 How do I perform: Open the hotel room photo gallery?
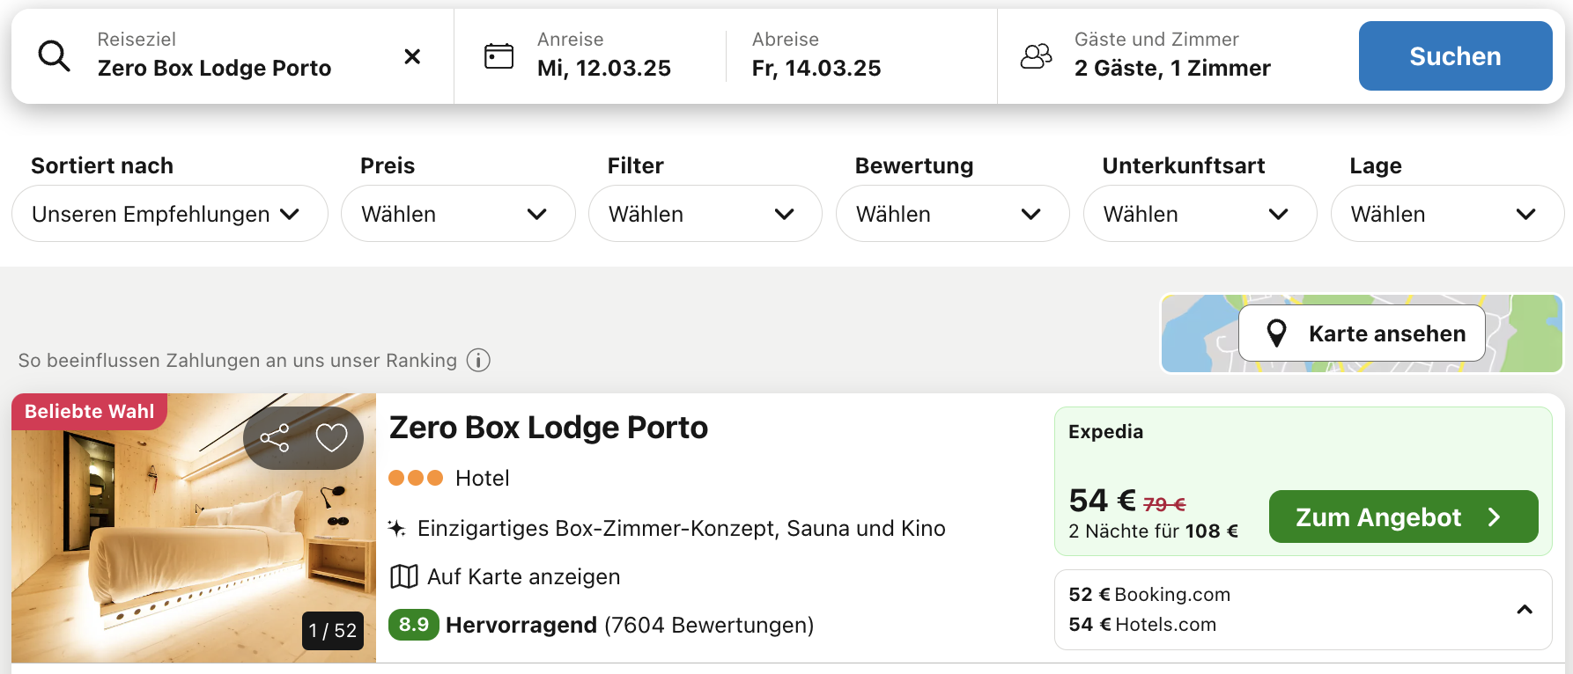pos(194,528)
